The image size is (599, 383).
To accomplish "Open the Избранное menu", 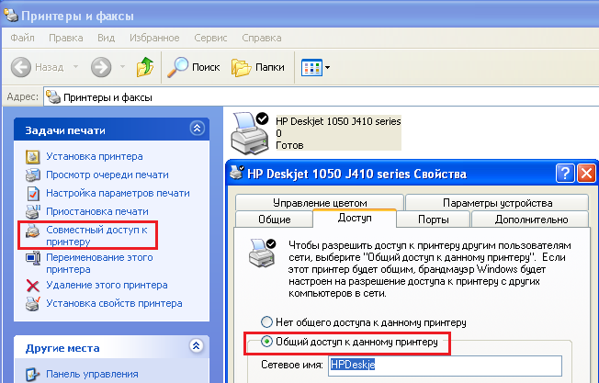I will 154,38.
